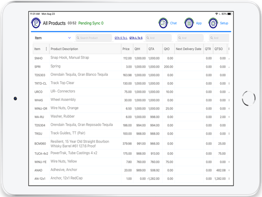Select Track Guides, TT (Pair) description
Image resolution: width=262 pixels, height=197 pixels.
click(68, 133)
